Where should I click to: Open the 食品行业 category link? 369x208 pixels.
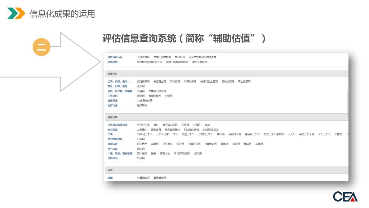tap(112, 100)
